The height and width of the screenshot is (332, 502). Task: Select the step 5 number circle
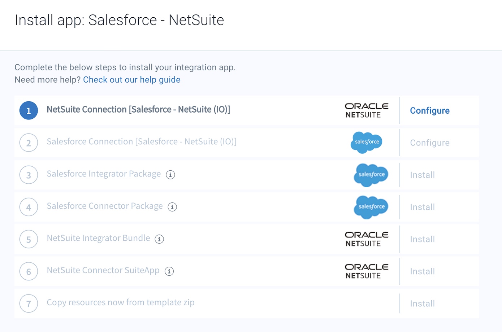(x=29, y=239)
